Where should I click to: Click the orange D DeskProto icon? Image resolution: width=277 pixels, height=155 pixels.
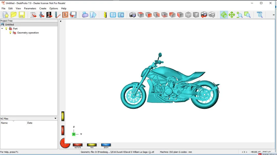pyautogui.click(x=65, y=15)
